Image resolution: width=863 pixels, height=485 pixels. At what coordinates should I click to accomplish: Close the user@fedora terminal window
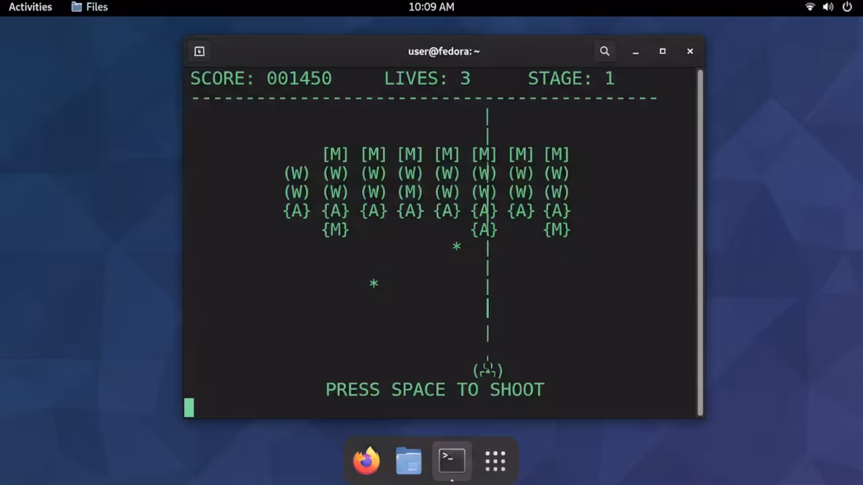pyautogui.click(x=690, y=51)
